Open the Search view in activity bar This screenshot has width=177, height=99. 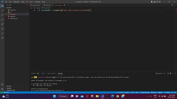pyautogui.click(x=2, y=10)
